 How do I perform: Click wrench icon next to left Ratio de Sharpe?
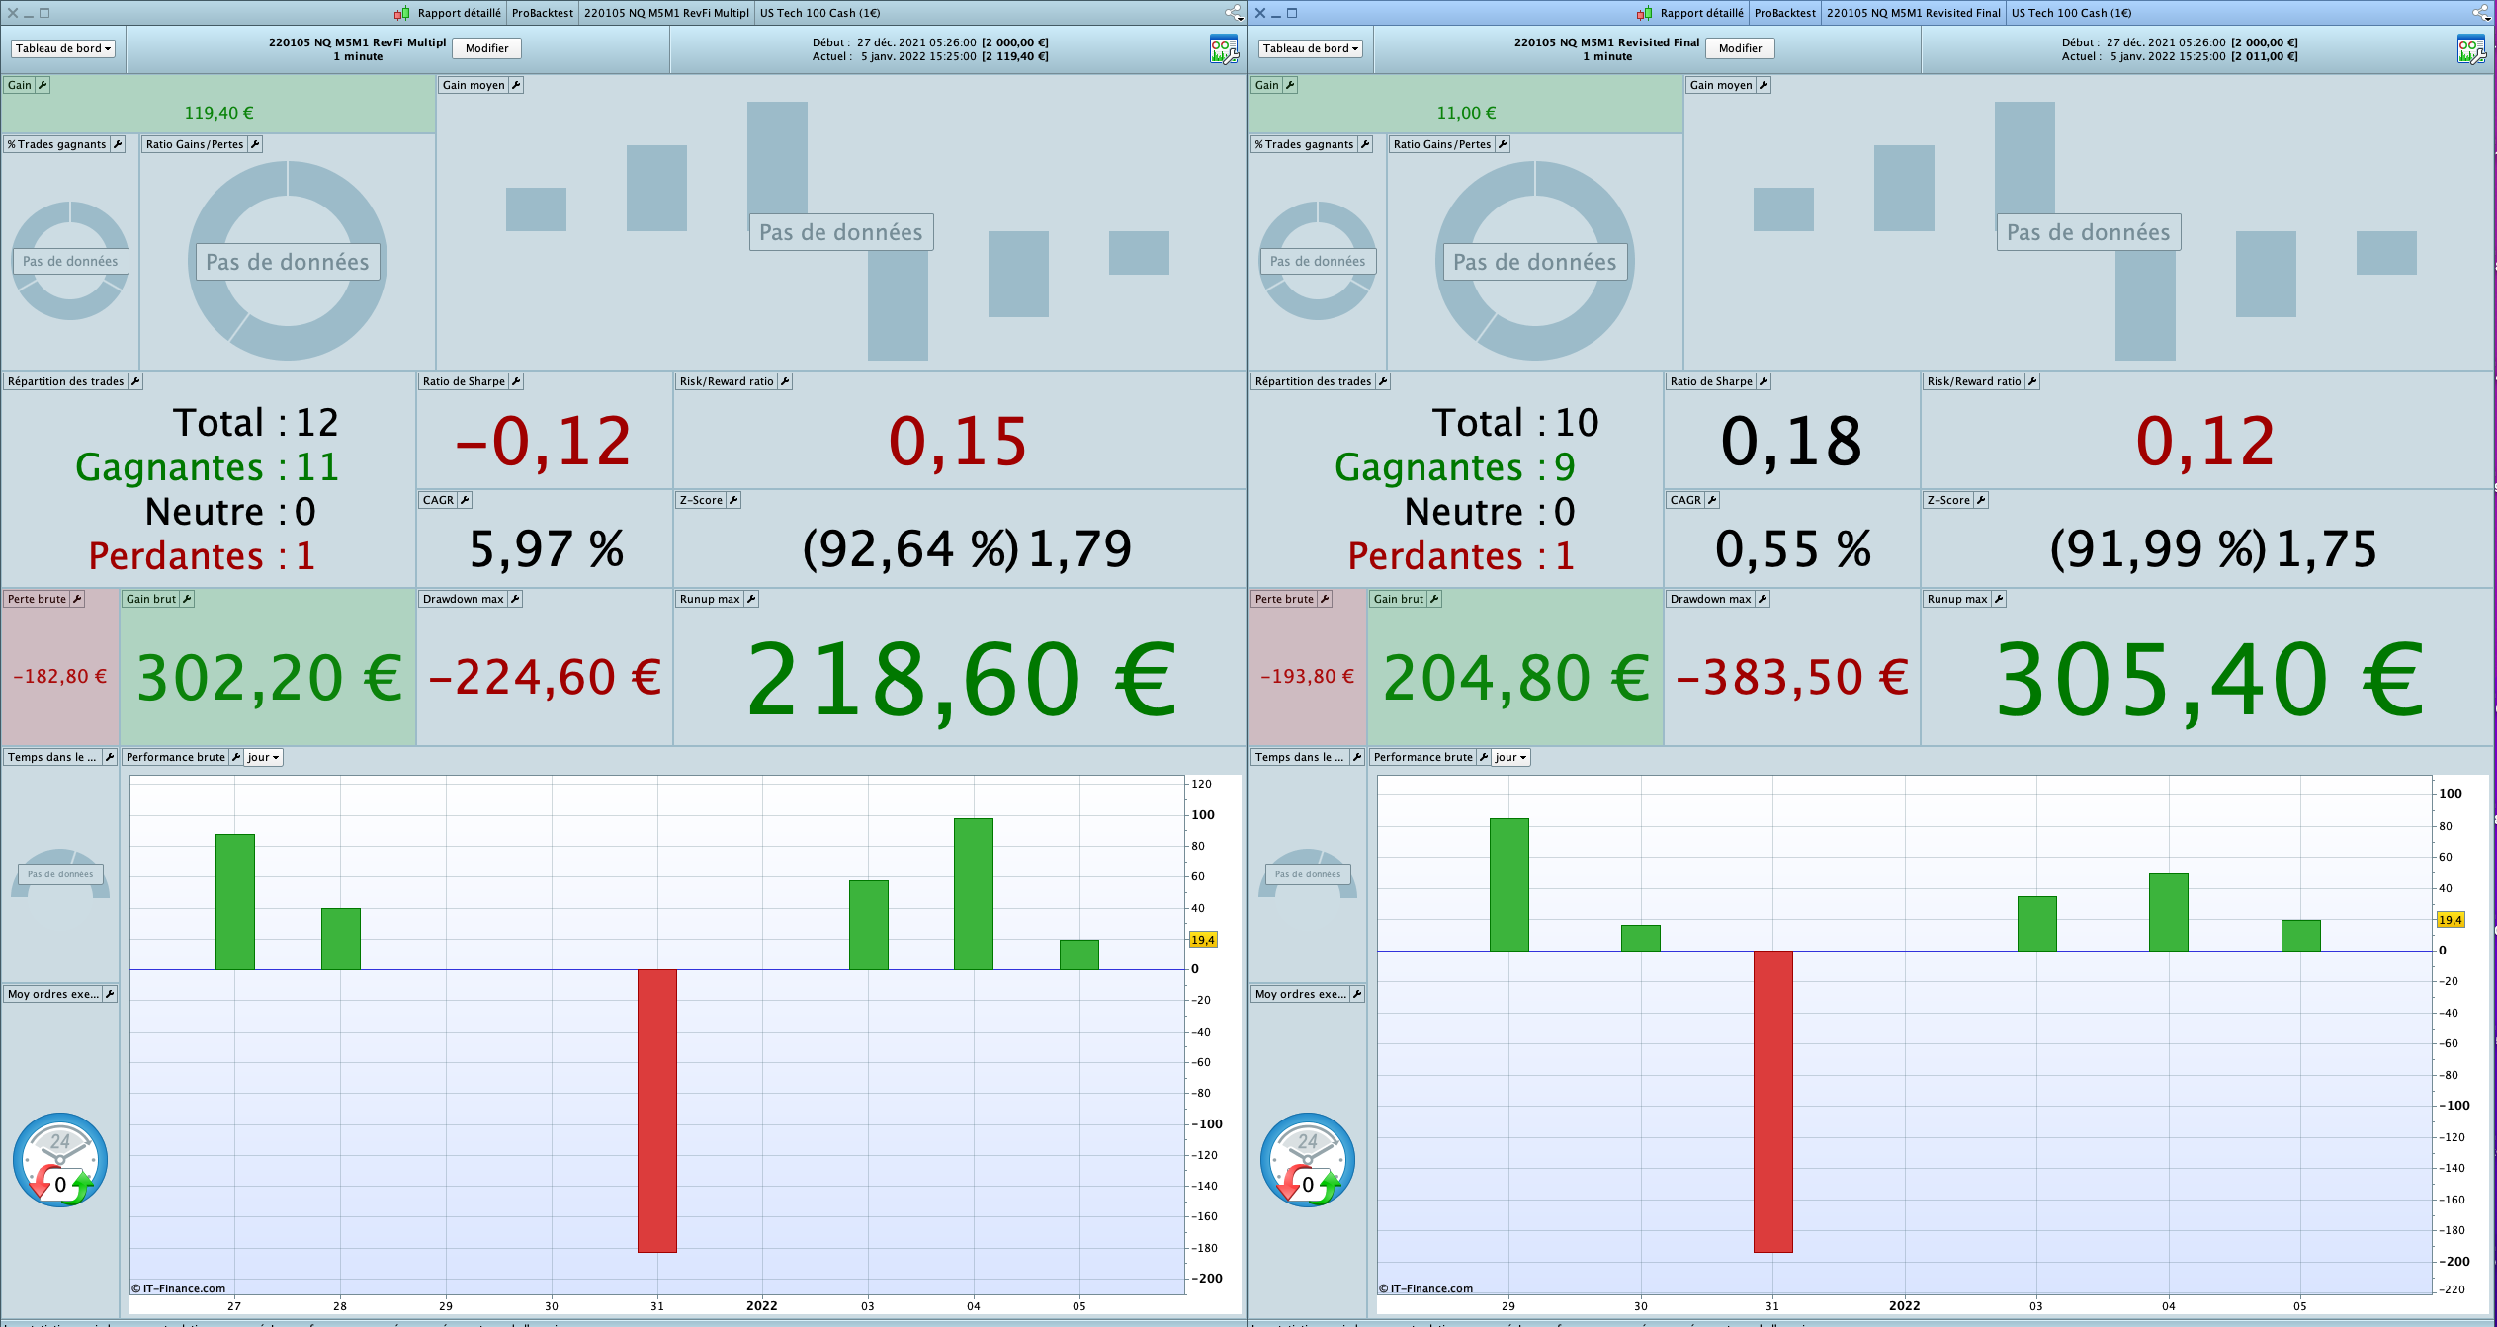click(516, 381)
